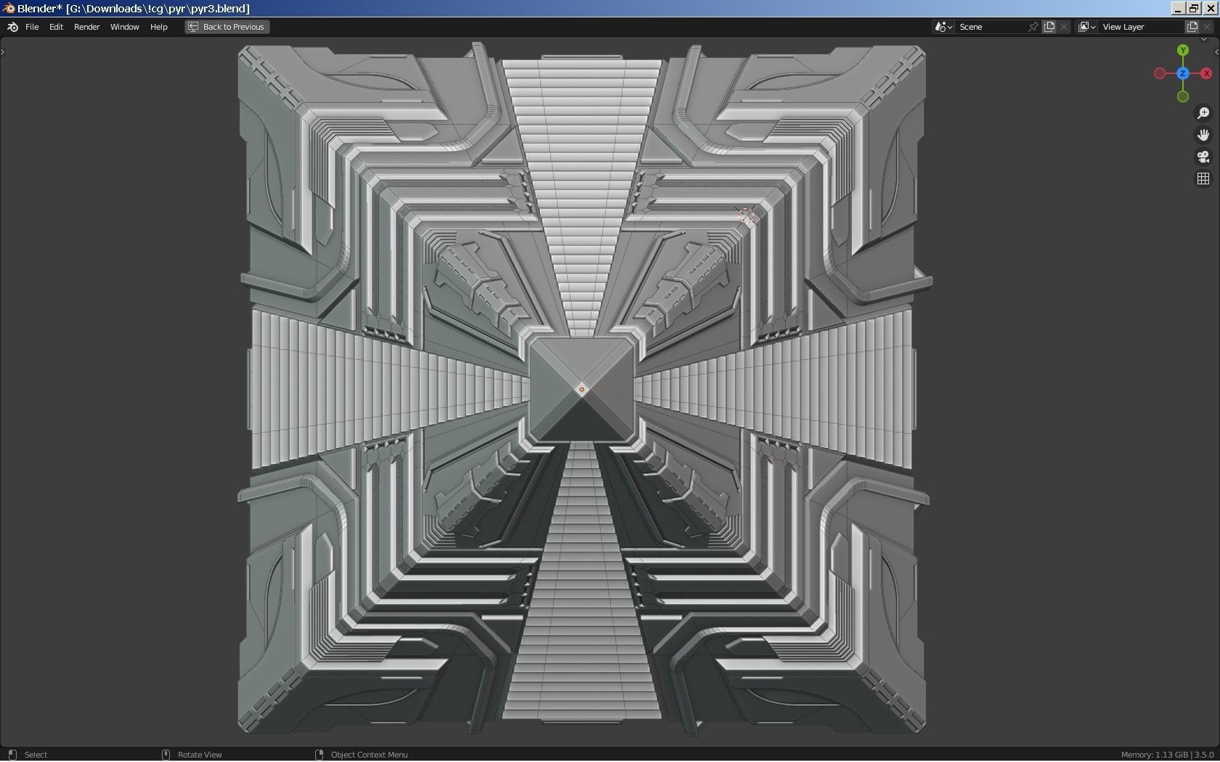The image size is (1220, 762).
Task: Click the blue Z axis gizmo ball
Action: point(1183,73)
